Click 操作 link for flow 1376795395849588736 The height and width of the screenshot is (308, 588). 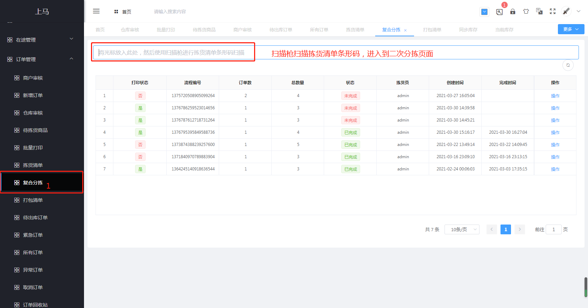tap(555, 132)
